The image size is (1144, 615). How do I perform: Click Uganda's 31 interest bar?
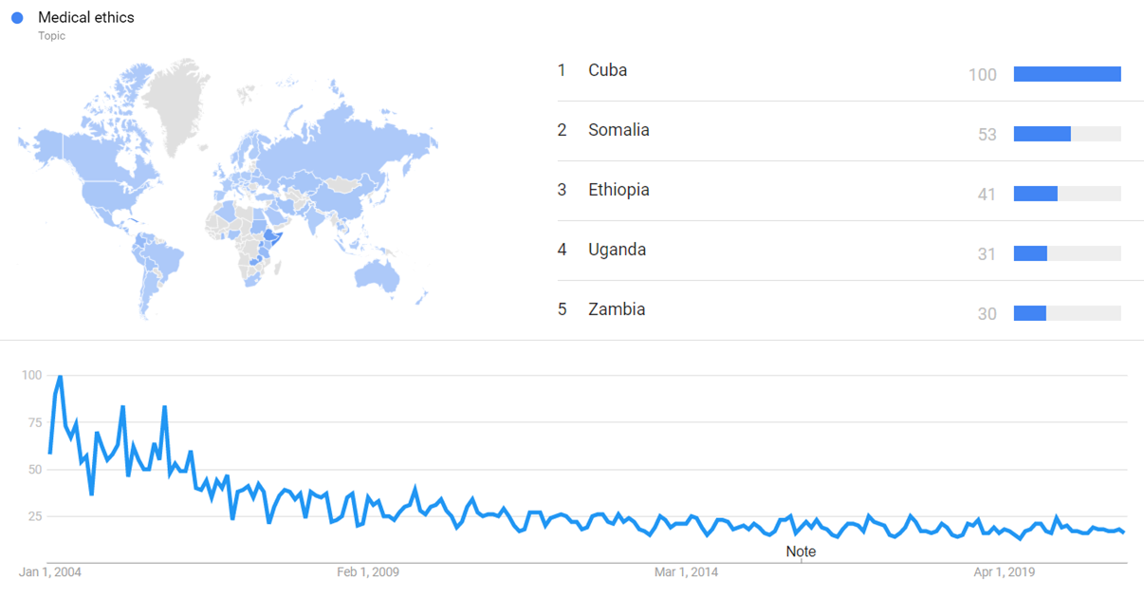1030,253
